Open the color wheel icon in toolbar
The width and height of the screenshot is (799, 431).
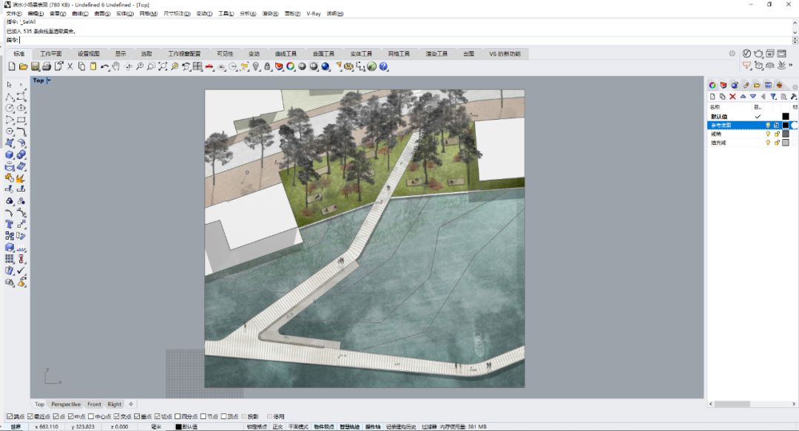pyautogui.click(x=291, y=67)
